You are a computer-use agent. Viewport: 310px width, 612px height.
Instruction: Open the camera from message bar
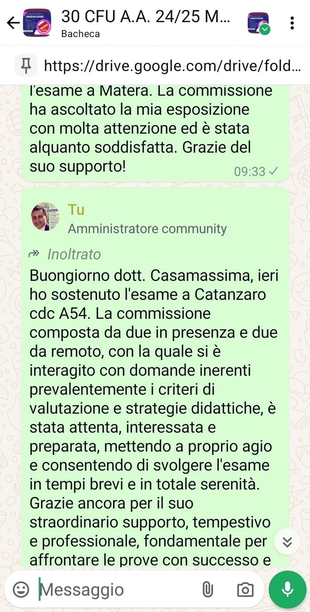click(245, 590)
